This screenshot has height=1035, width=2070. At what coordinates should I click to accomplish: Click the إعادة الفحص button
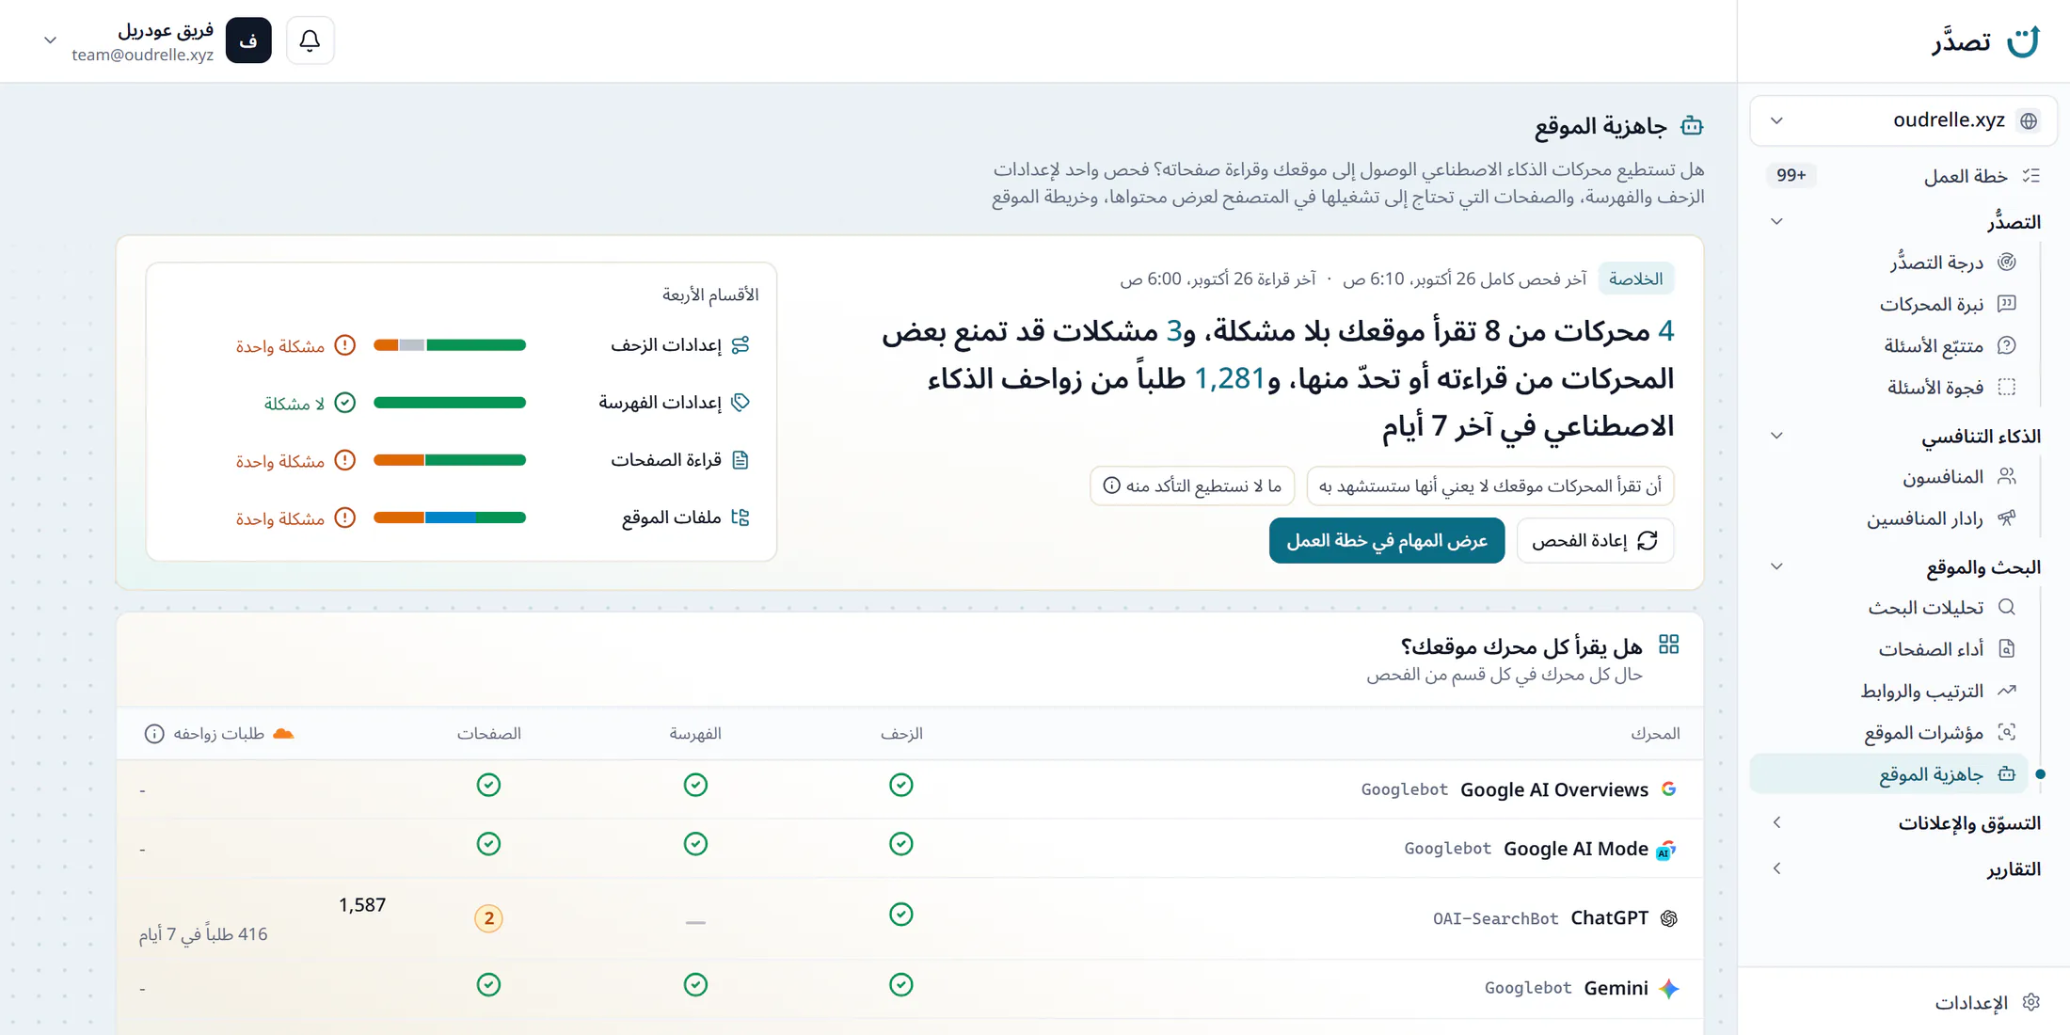[x=1595, y=540]
